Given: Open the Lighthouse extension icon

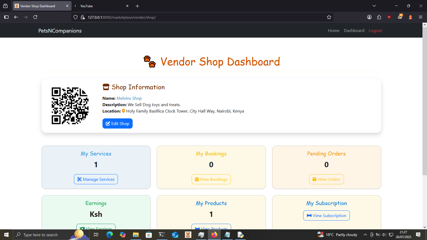Looking at the screenshot, I should tap(410, 17).
